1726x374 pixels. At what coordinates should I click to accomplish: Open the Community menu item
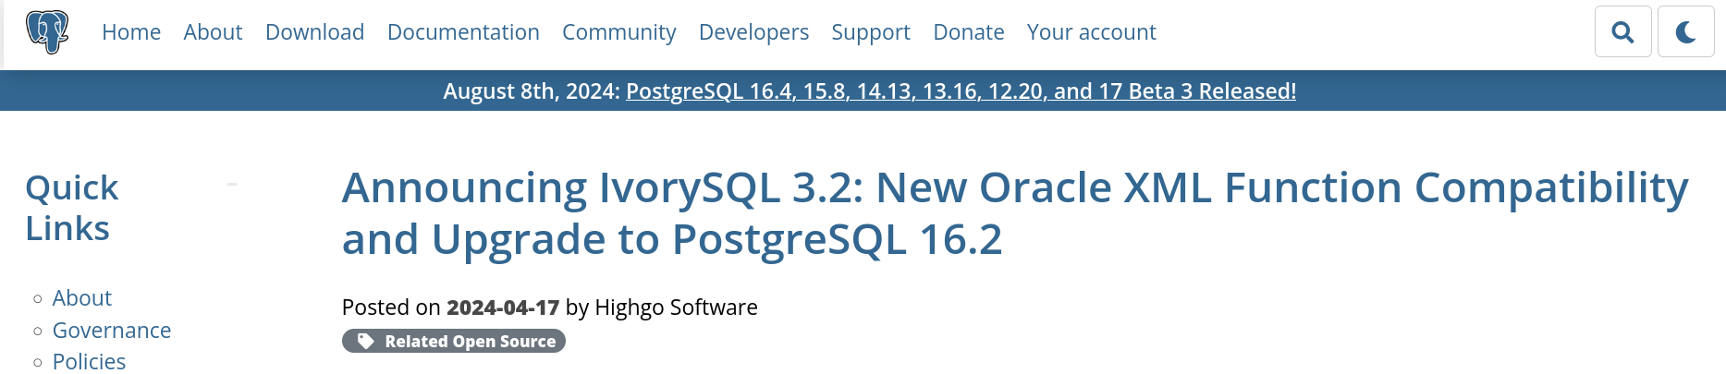pos(618,32)
